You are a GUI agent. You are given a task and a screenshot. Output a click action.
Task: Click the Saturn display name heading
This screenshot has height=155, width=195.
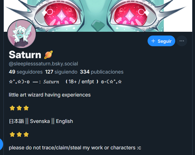pos(25,55)
